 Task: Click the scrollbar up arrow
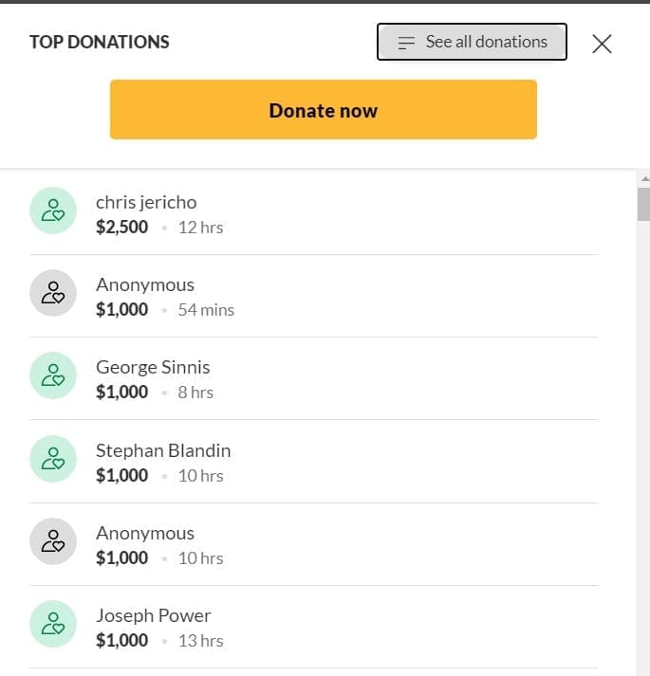pos(643,178)
